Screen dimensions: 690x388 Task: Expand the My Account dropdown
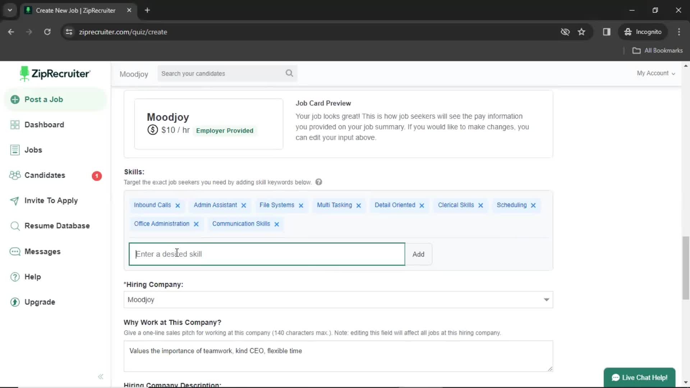(x=656, y=73)
